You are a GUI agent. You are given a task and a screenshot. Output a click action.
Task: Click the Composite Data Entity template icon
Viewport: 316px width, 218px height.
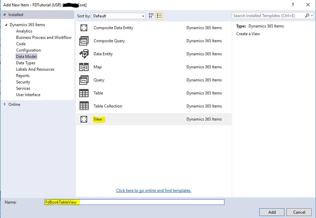[x=84, y=28]
